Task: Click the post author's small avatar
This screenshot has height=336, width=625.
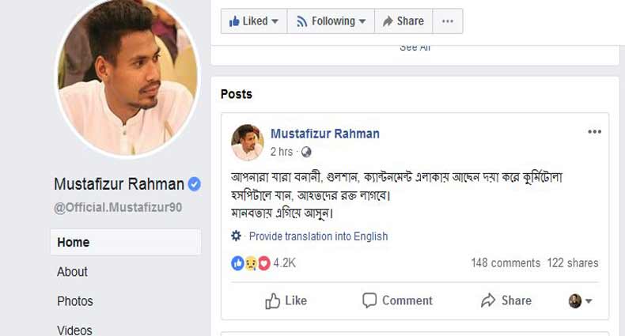Action: (247, 142)
